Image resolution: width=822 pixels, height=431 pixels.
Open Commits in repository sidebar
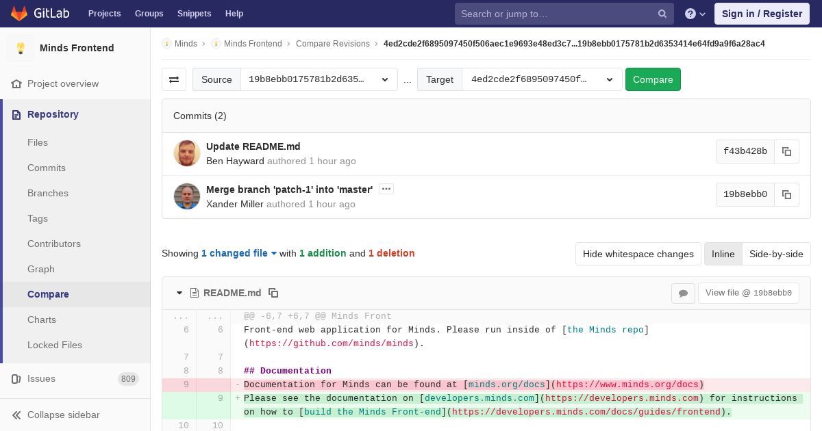pyautogui.click(x=47, y=168)
